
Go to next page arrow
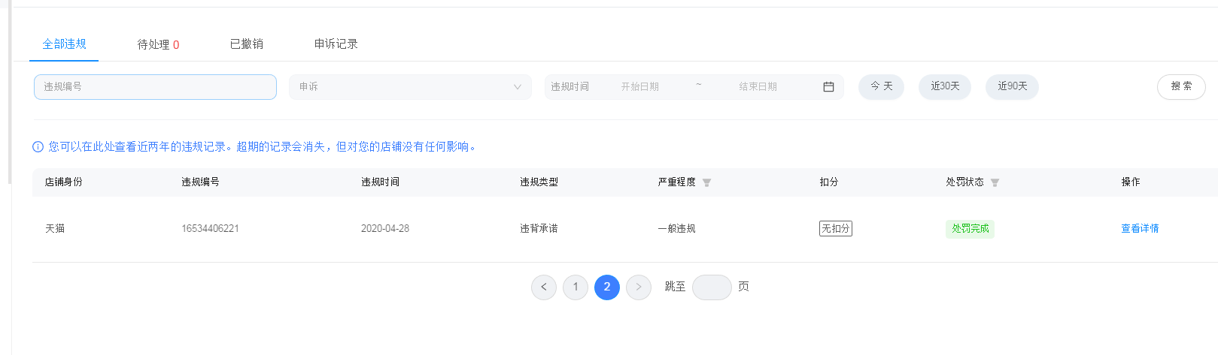(x=639, y=287)
